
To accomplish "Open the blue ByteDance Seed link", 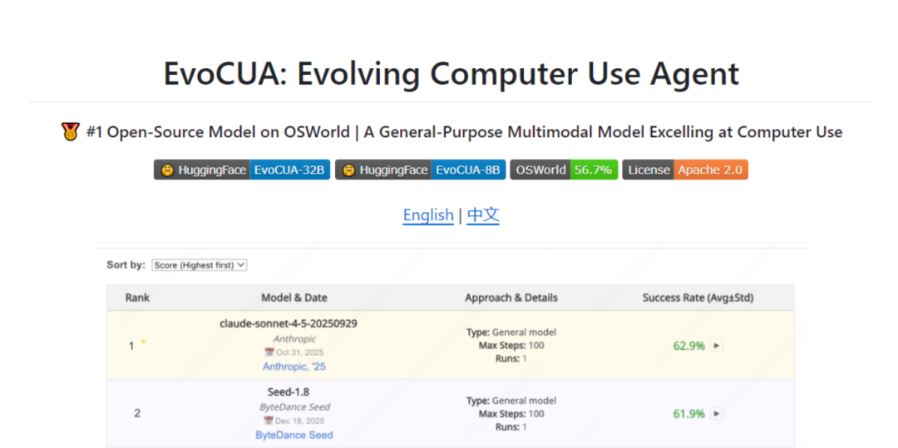I will click(x=294, y=435).
